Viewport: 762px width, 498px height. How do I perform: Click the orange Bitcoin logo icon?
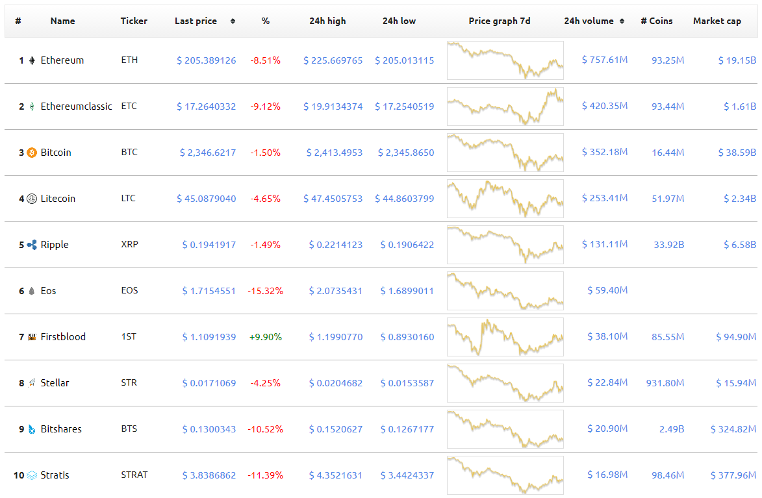coord(32,153)
